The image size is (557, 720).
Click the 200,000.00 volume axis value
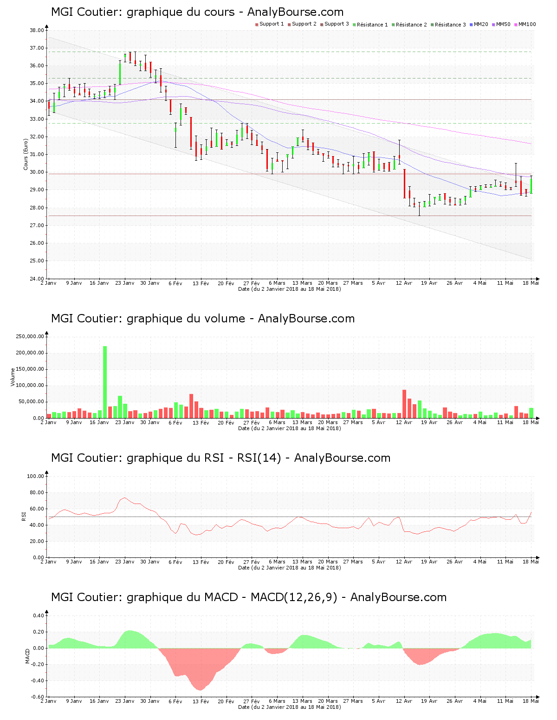click(30, 353)
